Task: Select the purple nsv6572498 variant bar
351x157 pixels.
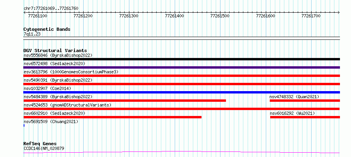Action: pyautogui.click(x=181, y=67)
